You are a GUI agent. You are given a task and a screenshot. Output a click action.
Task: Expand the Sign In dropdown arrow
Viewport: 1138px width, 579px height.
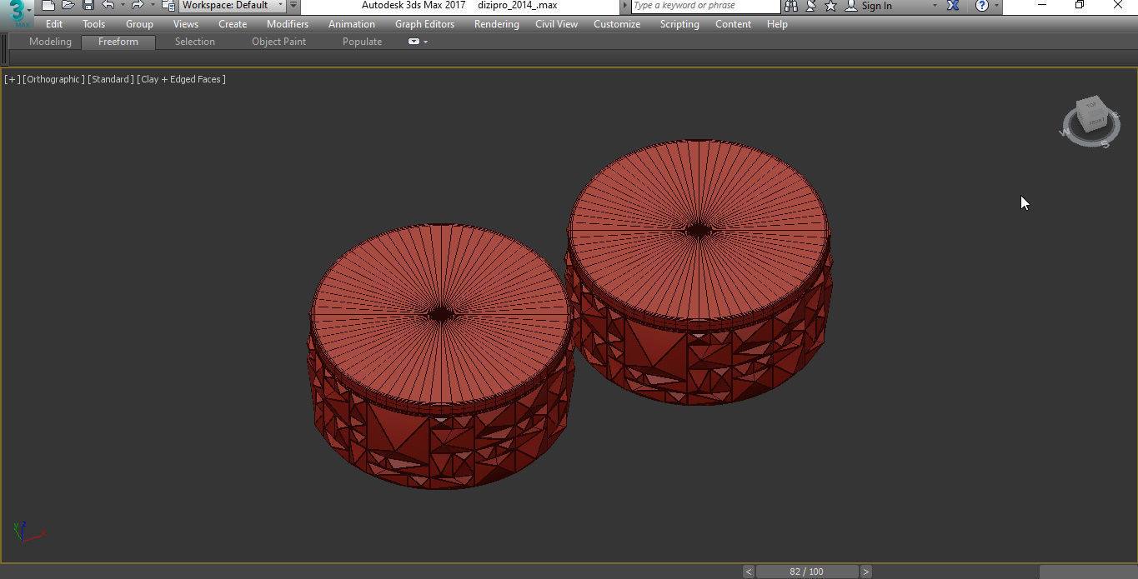tap(934, 6)
